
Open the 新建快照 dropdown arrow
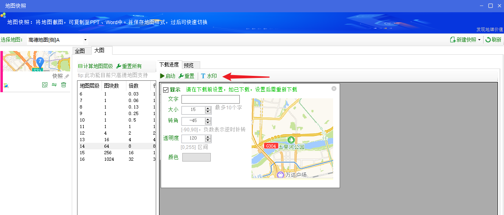480,40
